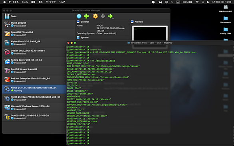234x146 pixels.
Task: Open the 編集 menu
Action: 33,2
